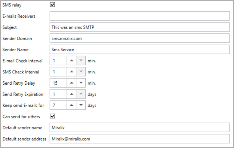This screenshot has height=148, width=234.
Task: Click the E-mails Receivers label
Action: coord(19,16)
